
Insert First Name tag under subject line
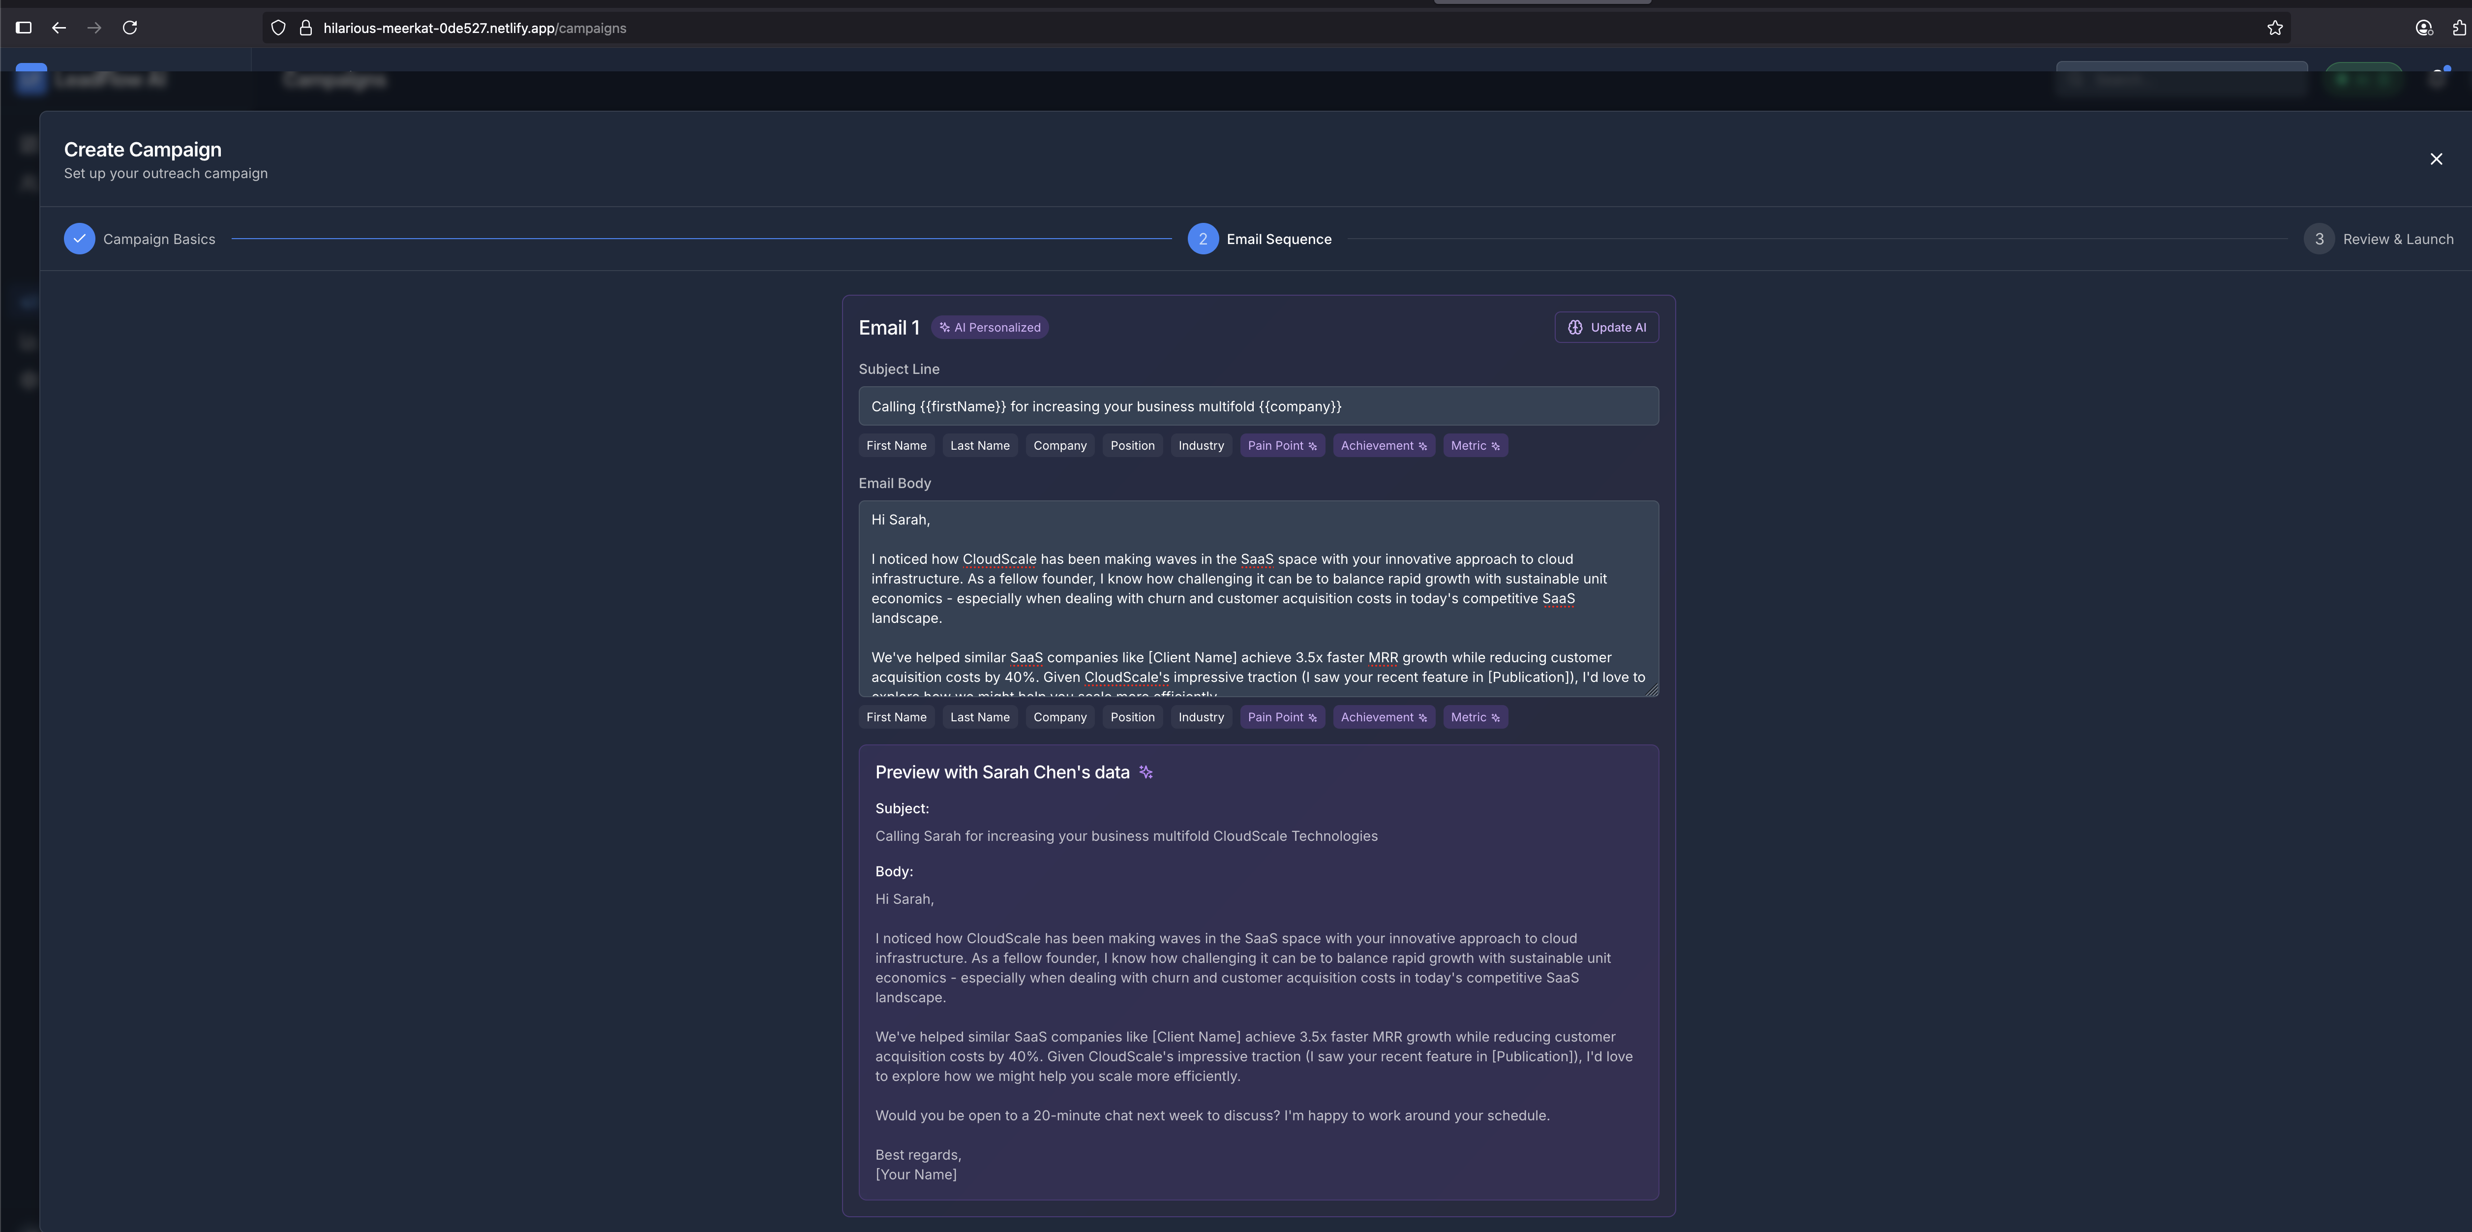895,446
